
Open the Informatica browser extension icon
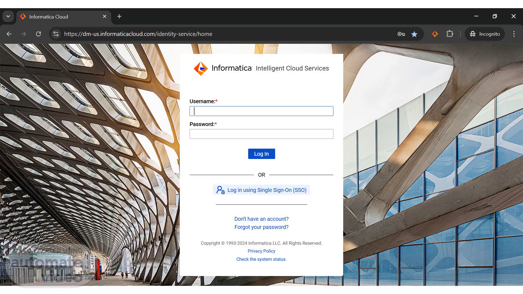point(435,34)
